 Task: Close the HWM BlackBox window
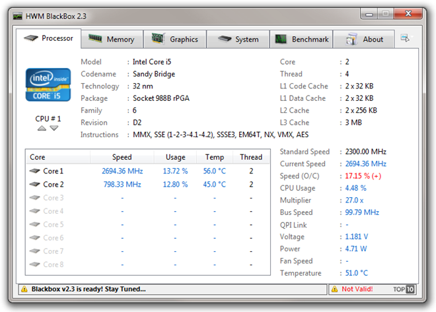pyautogui.click(x=408, y=14)
